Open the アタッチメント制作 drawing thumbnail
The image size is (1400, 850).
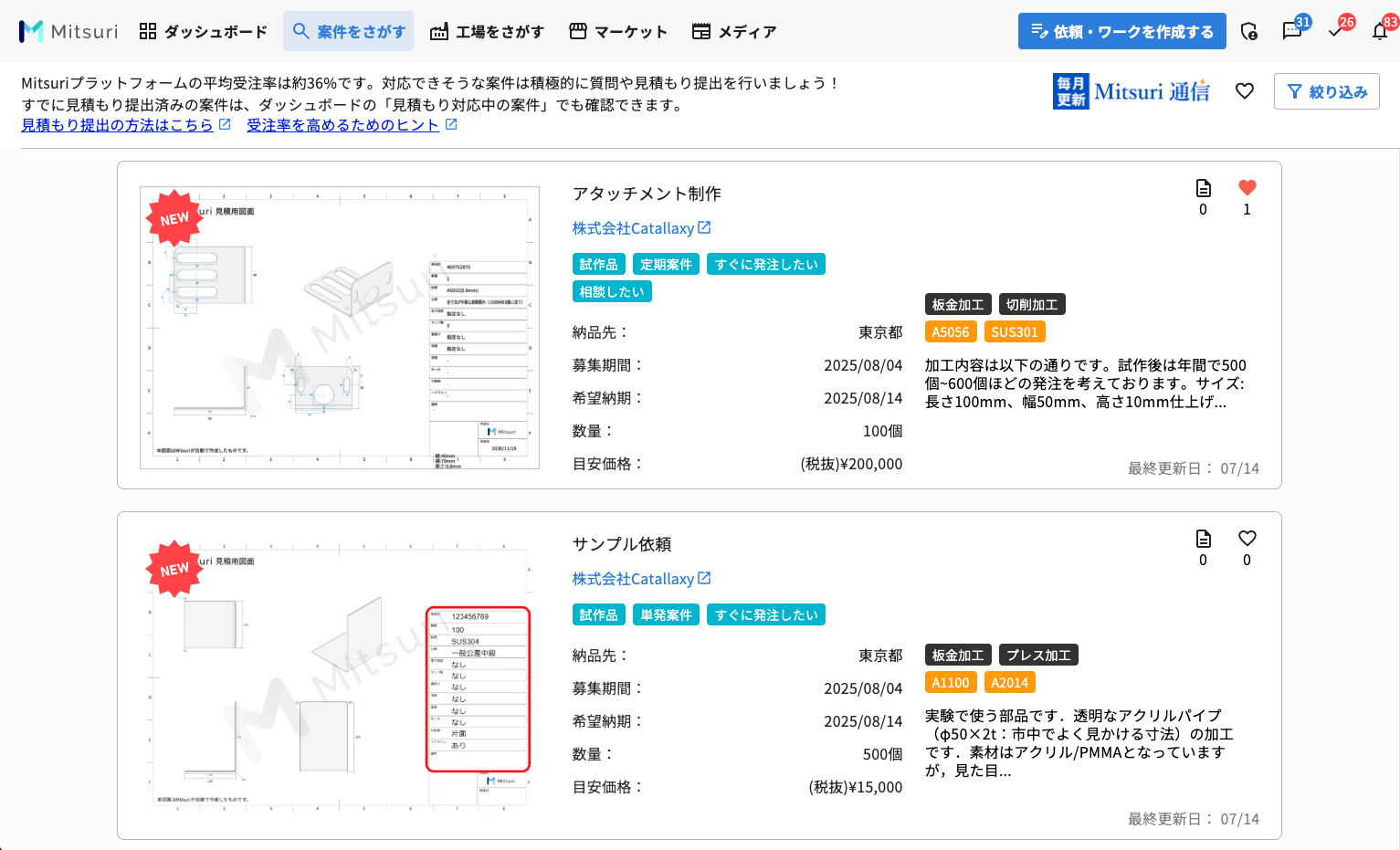340,328
